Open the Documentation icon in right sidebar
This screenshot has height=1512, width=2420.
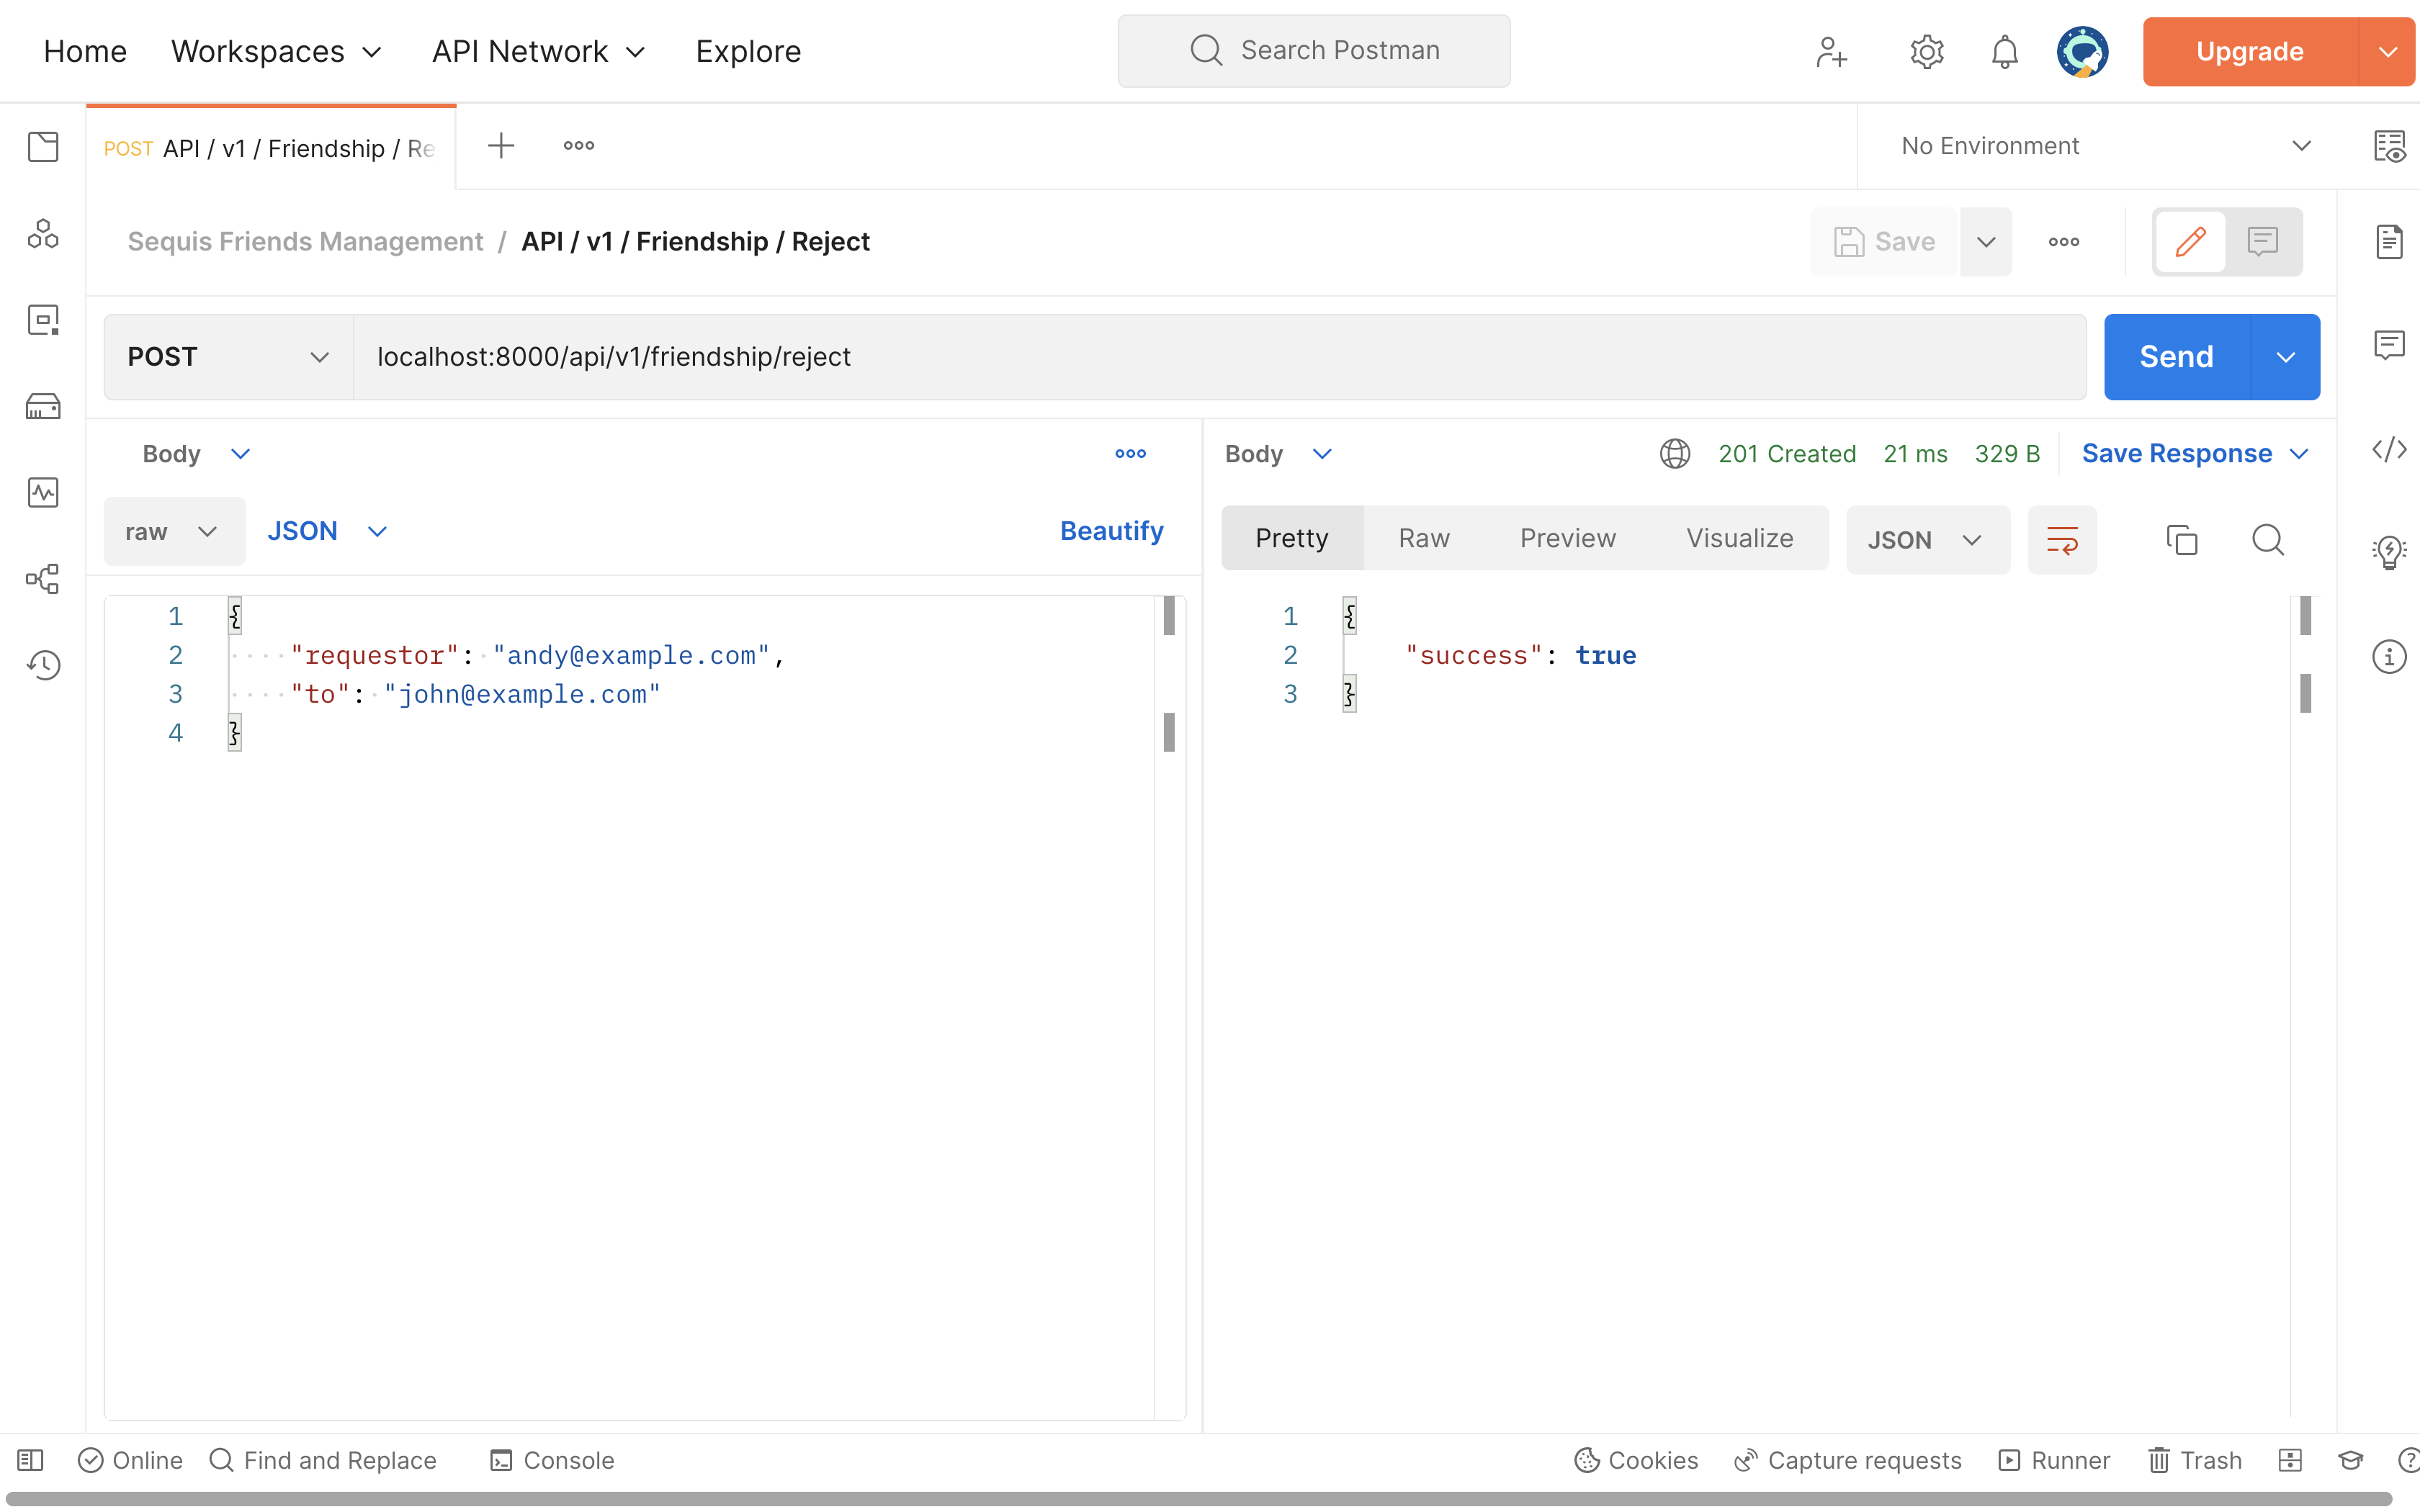click(2389, 241)
